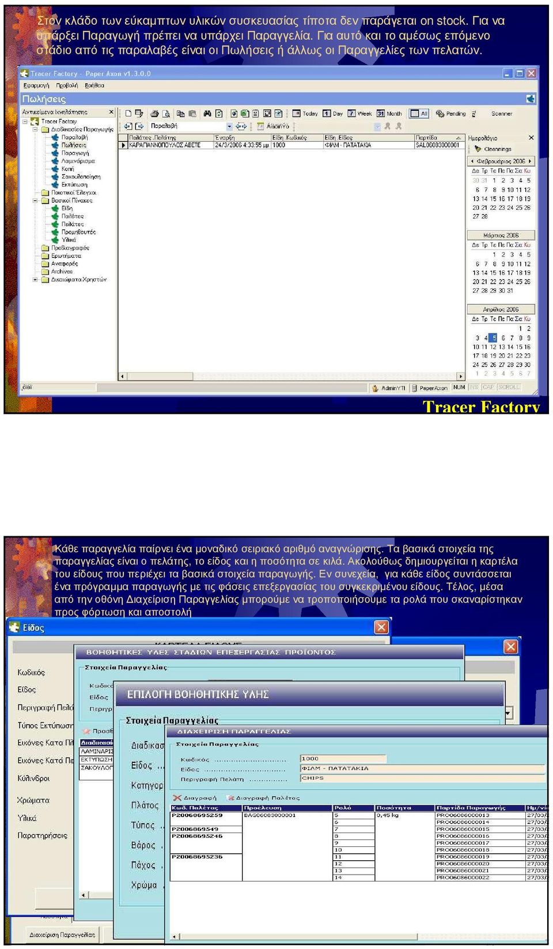This screenshot has width=553, height=949.
Task: Click the binoculars Find icon
Action: point(207,114)
